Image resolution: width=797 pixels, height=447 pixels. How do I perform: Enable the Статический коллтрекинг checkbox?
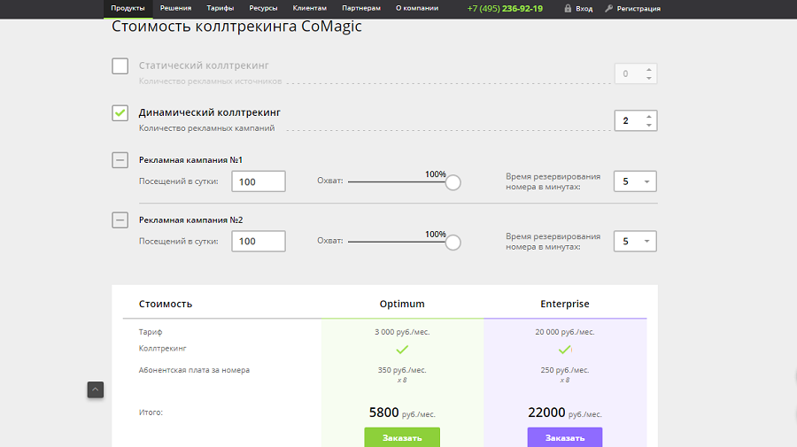pos(120,66)
